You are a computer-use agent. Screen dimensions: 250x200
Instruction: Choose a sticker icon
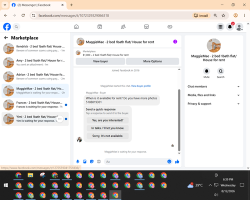(x=91, y=161)
